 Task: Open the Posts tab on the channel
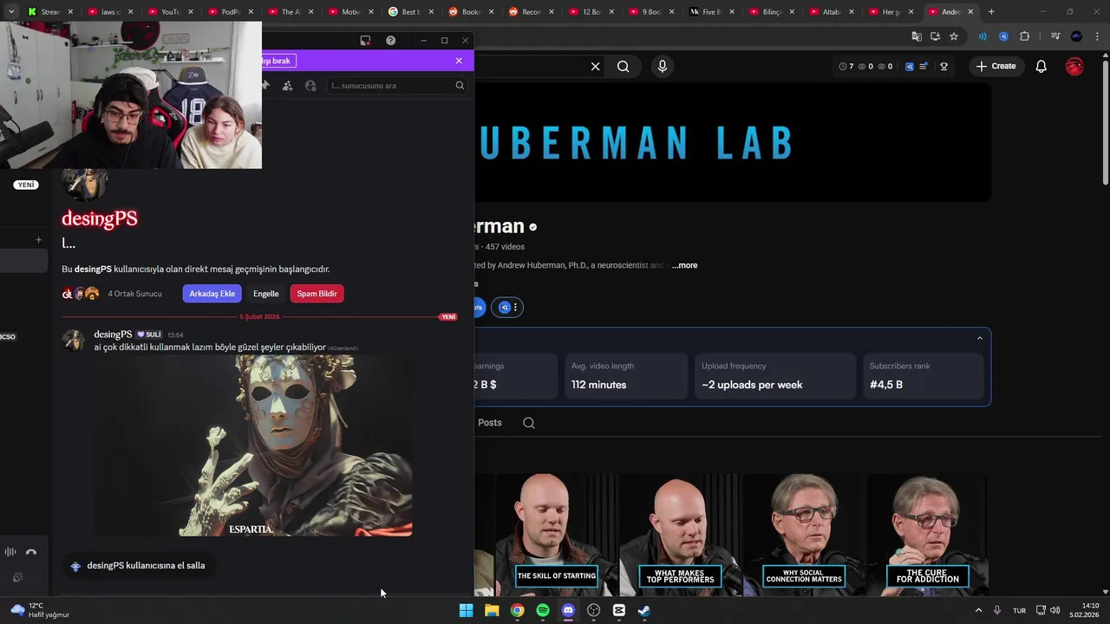click(490, 423)
